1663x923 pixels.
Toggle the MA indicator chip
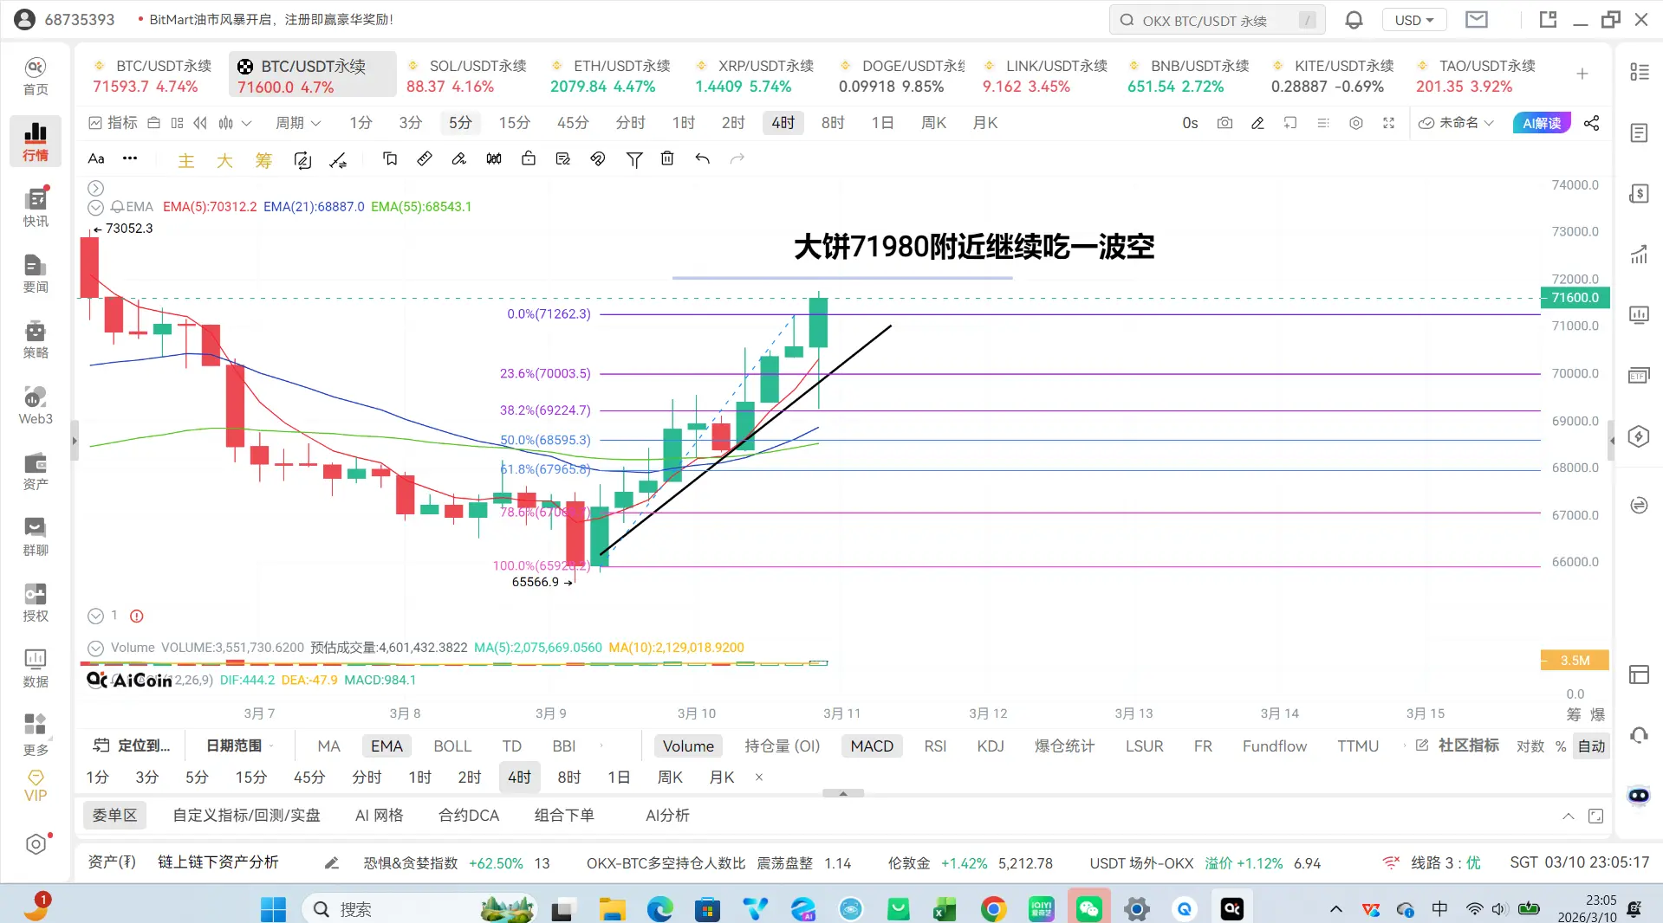[x=328, y=746]
